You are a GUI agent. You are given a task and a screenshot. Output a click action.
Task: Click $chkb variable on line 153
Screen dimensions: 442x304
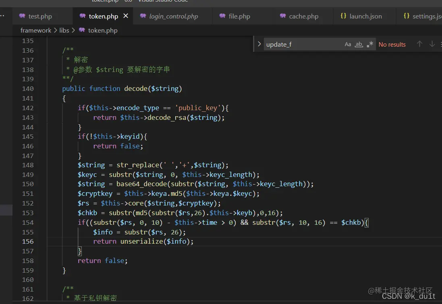(87, 213)
